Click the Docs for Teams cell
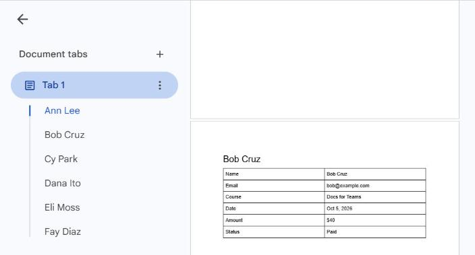 click(x=375, y=197)
